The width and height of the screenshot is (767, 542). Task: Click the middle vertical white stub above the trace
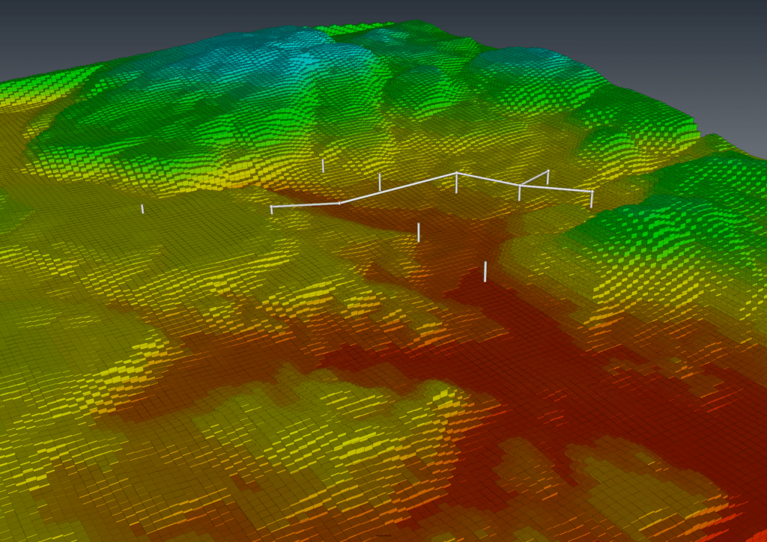click(380, 180)
